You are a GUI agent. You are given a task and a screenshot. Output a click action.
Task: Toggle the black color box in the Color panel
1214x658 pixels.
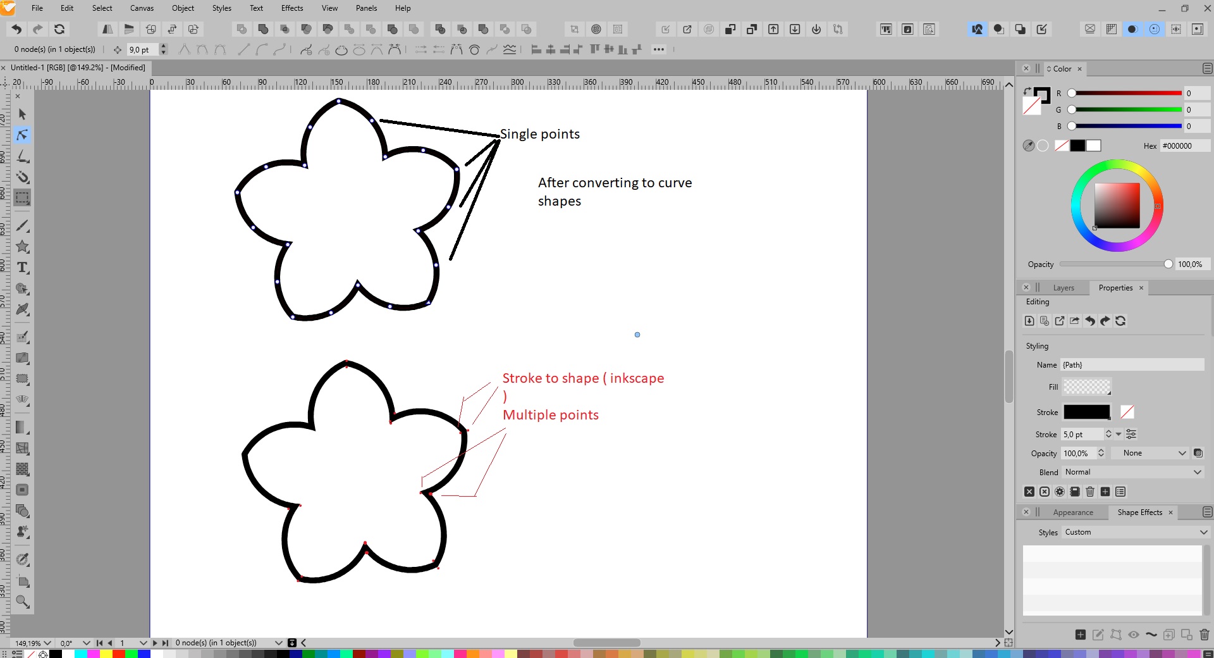[1077, 146]
